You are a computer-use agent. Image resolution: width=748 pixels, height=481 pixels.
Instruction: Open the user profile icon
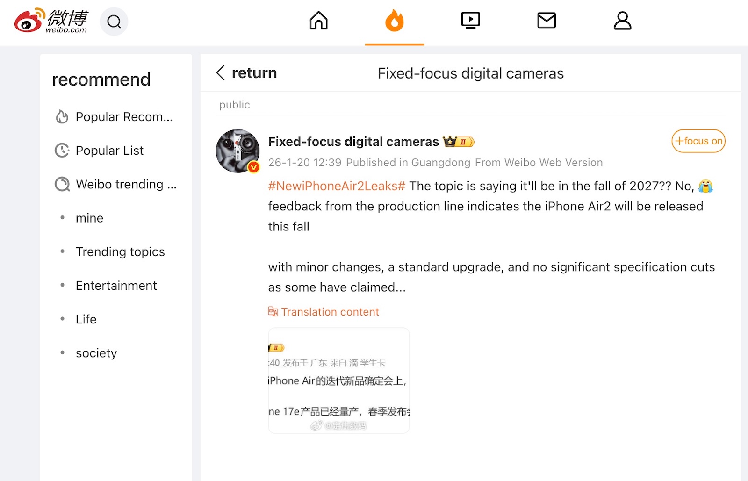pos(622,21)
